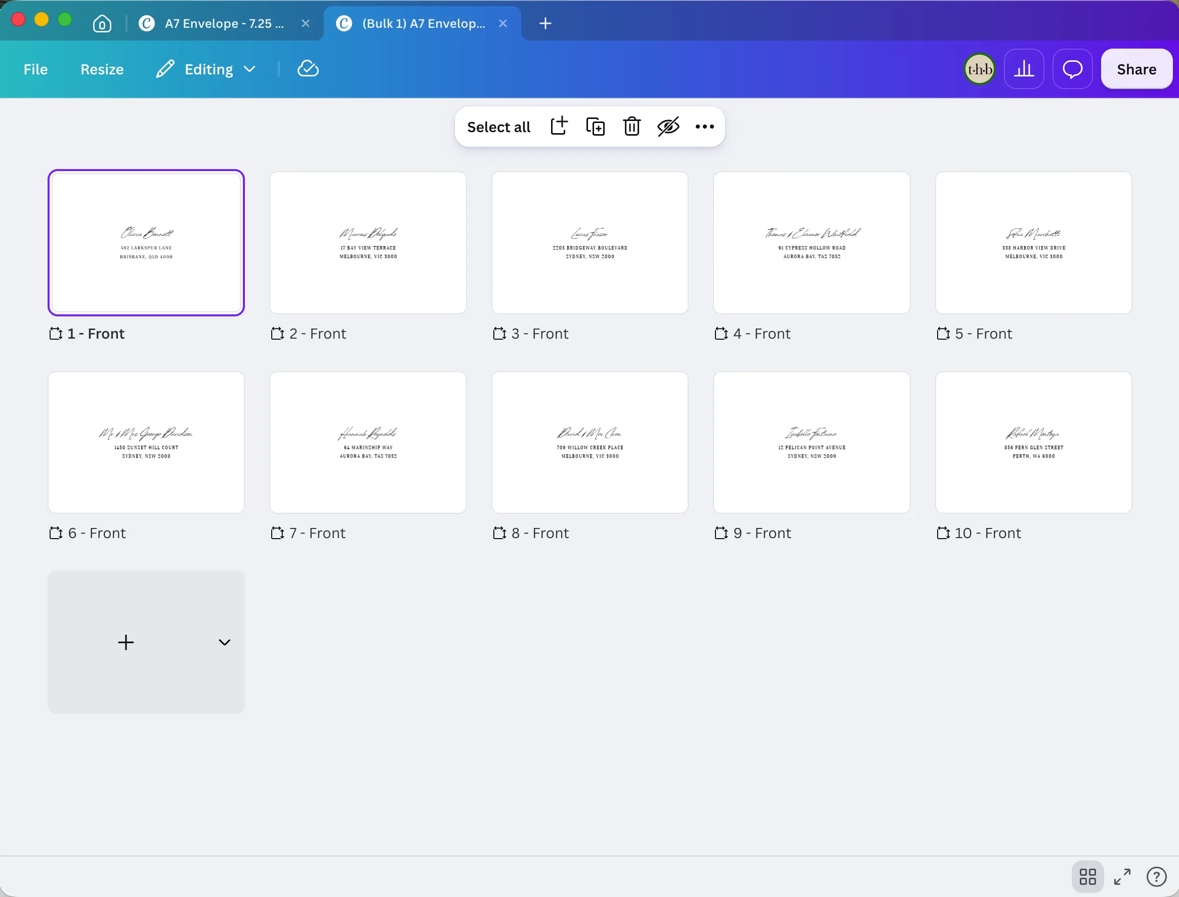The image size is (1179, 897).
Task: Select page 8 Willow Creek Place thumbnail
Action: pos(590,442)
